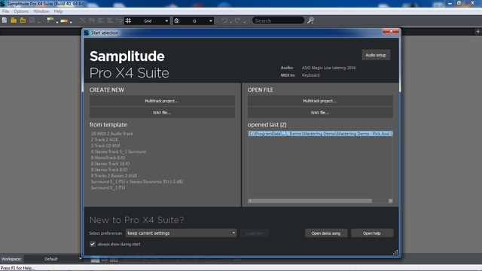Select template '6 Stereo Track 5_1 Surround'

(x=118, y=152)
